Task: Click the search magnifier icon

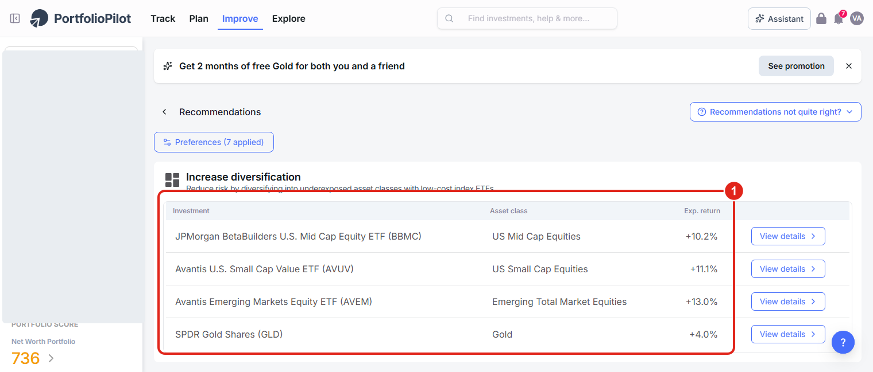Action: click(x=450, y=18)
